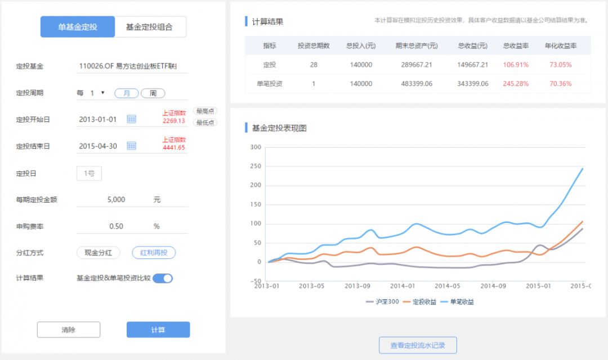Click the 指标 column header
608x360 pixels.
[270, 45]
